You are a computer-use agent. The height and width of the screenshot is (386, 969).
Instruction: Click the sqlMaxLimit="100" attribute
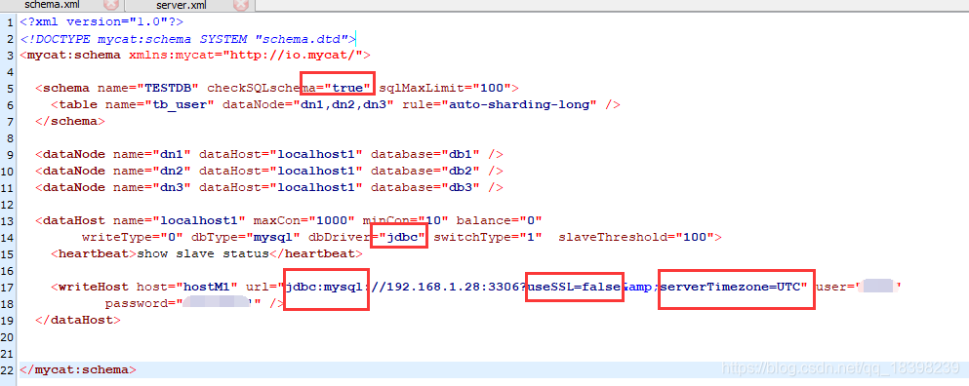pos(445,88)
